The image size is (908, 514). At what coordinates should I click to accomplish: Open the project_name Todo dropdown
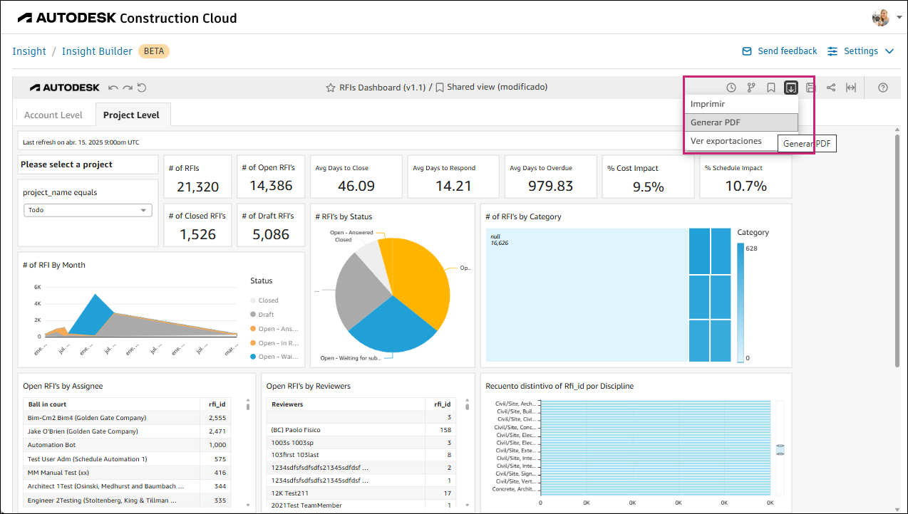tap(88, 210)
